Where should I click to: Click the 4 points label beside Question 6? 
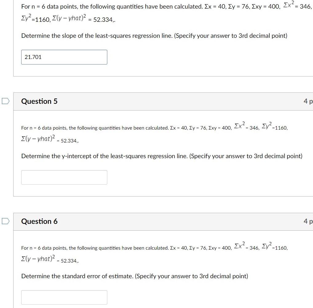(310, 221)
